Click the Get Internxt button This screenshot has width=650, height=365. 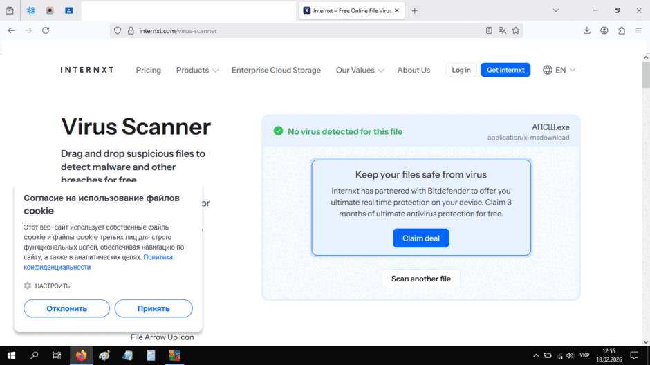[x=505, y=70]
